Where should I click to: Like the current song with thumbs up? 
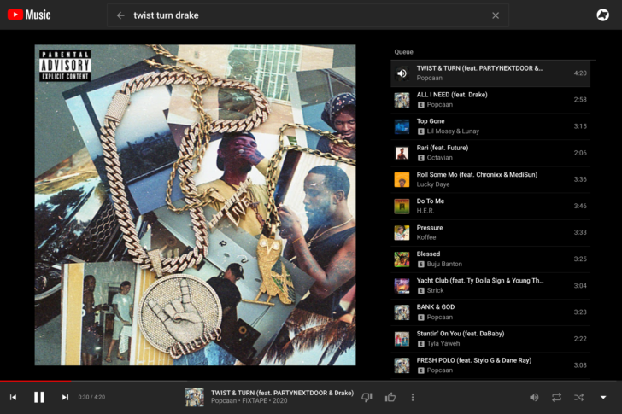tap(390, 397)
